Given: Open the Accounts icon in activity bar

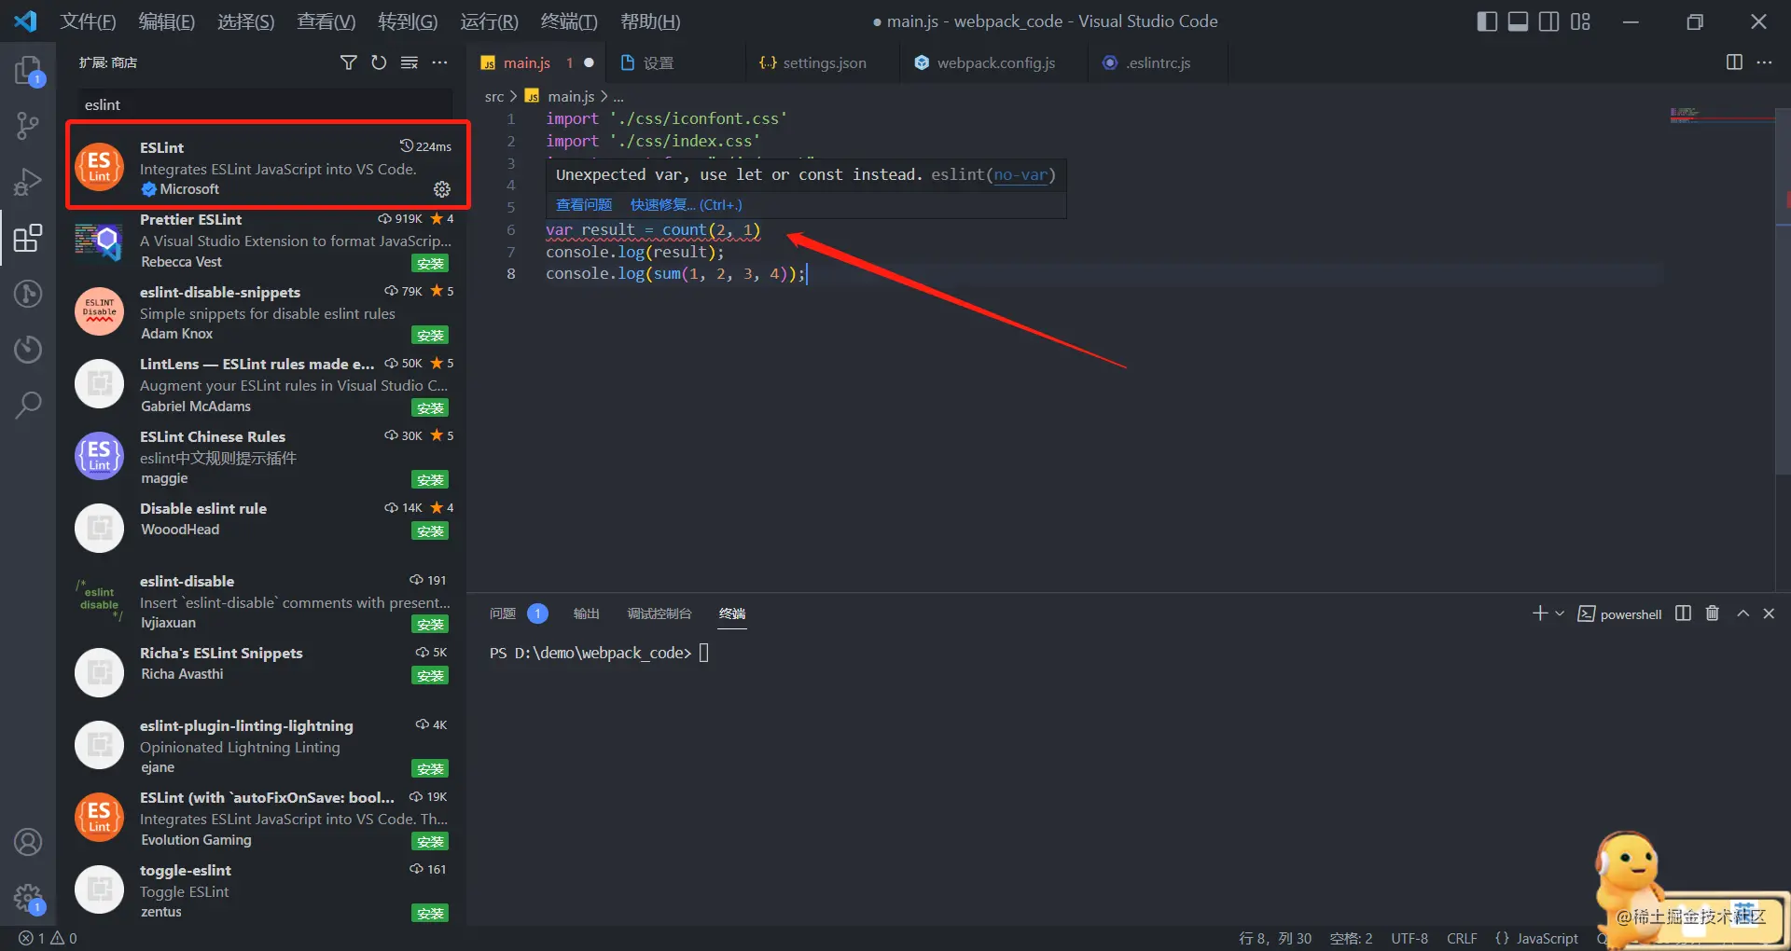Looking at the screenshot, I should (x=28, y=842).
